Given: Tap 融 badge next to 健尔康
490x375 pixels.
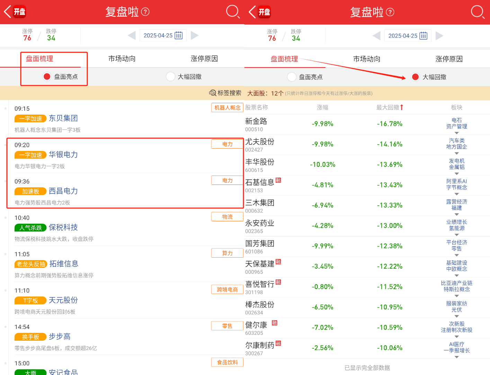Looking at the screenshot, I should click(x=275, y=323).
